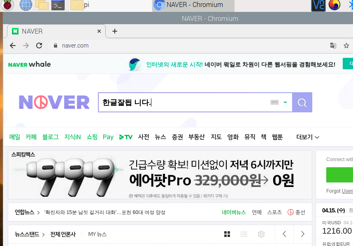This screenshot has width=353, height=246.
Task: Switch newsstand to list view
Action: tap(244, 234)
